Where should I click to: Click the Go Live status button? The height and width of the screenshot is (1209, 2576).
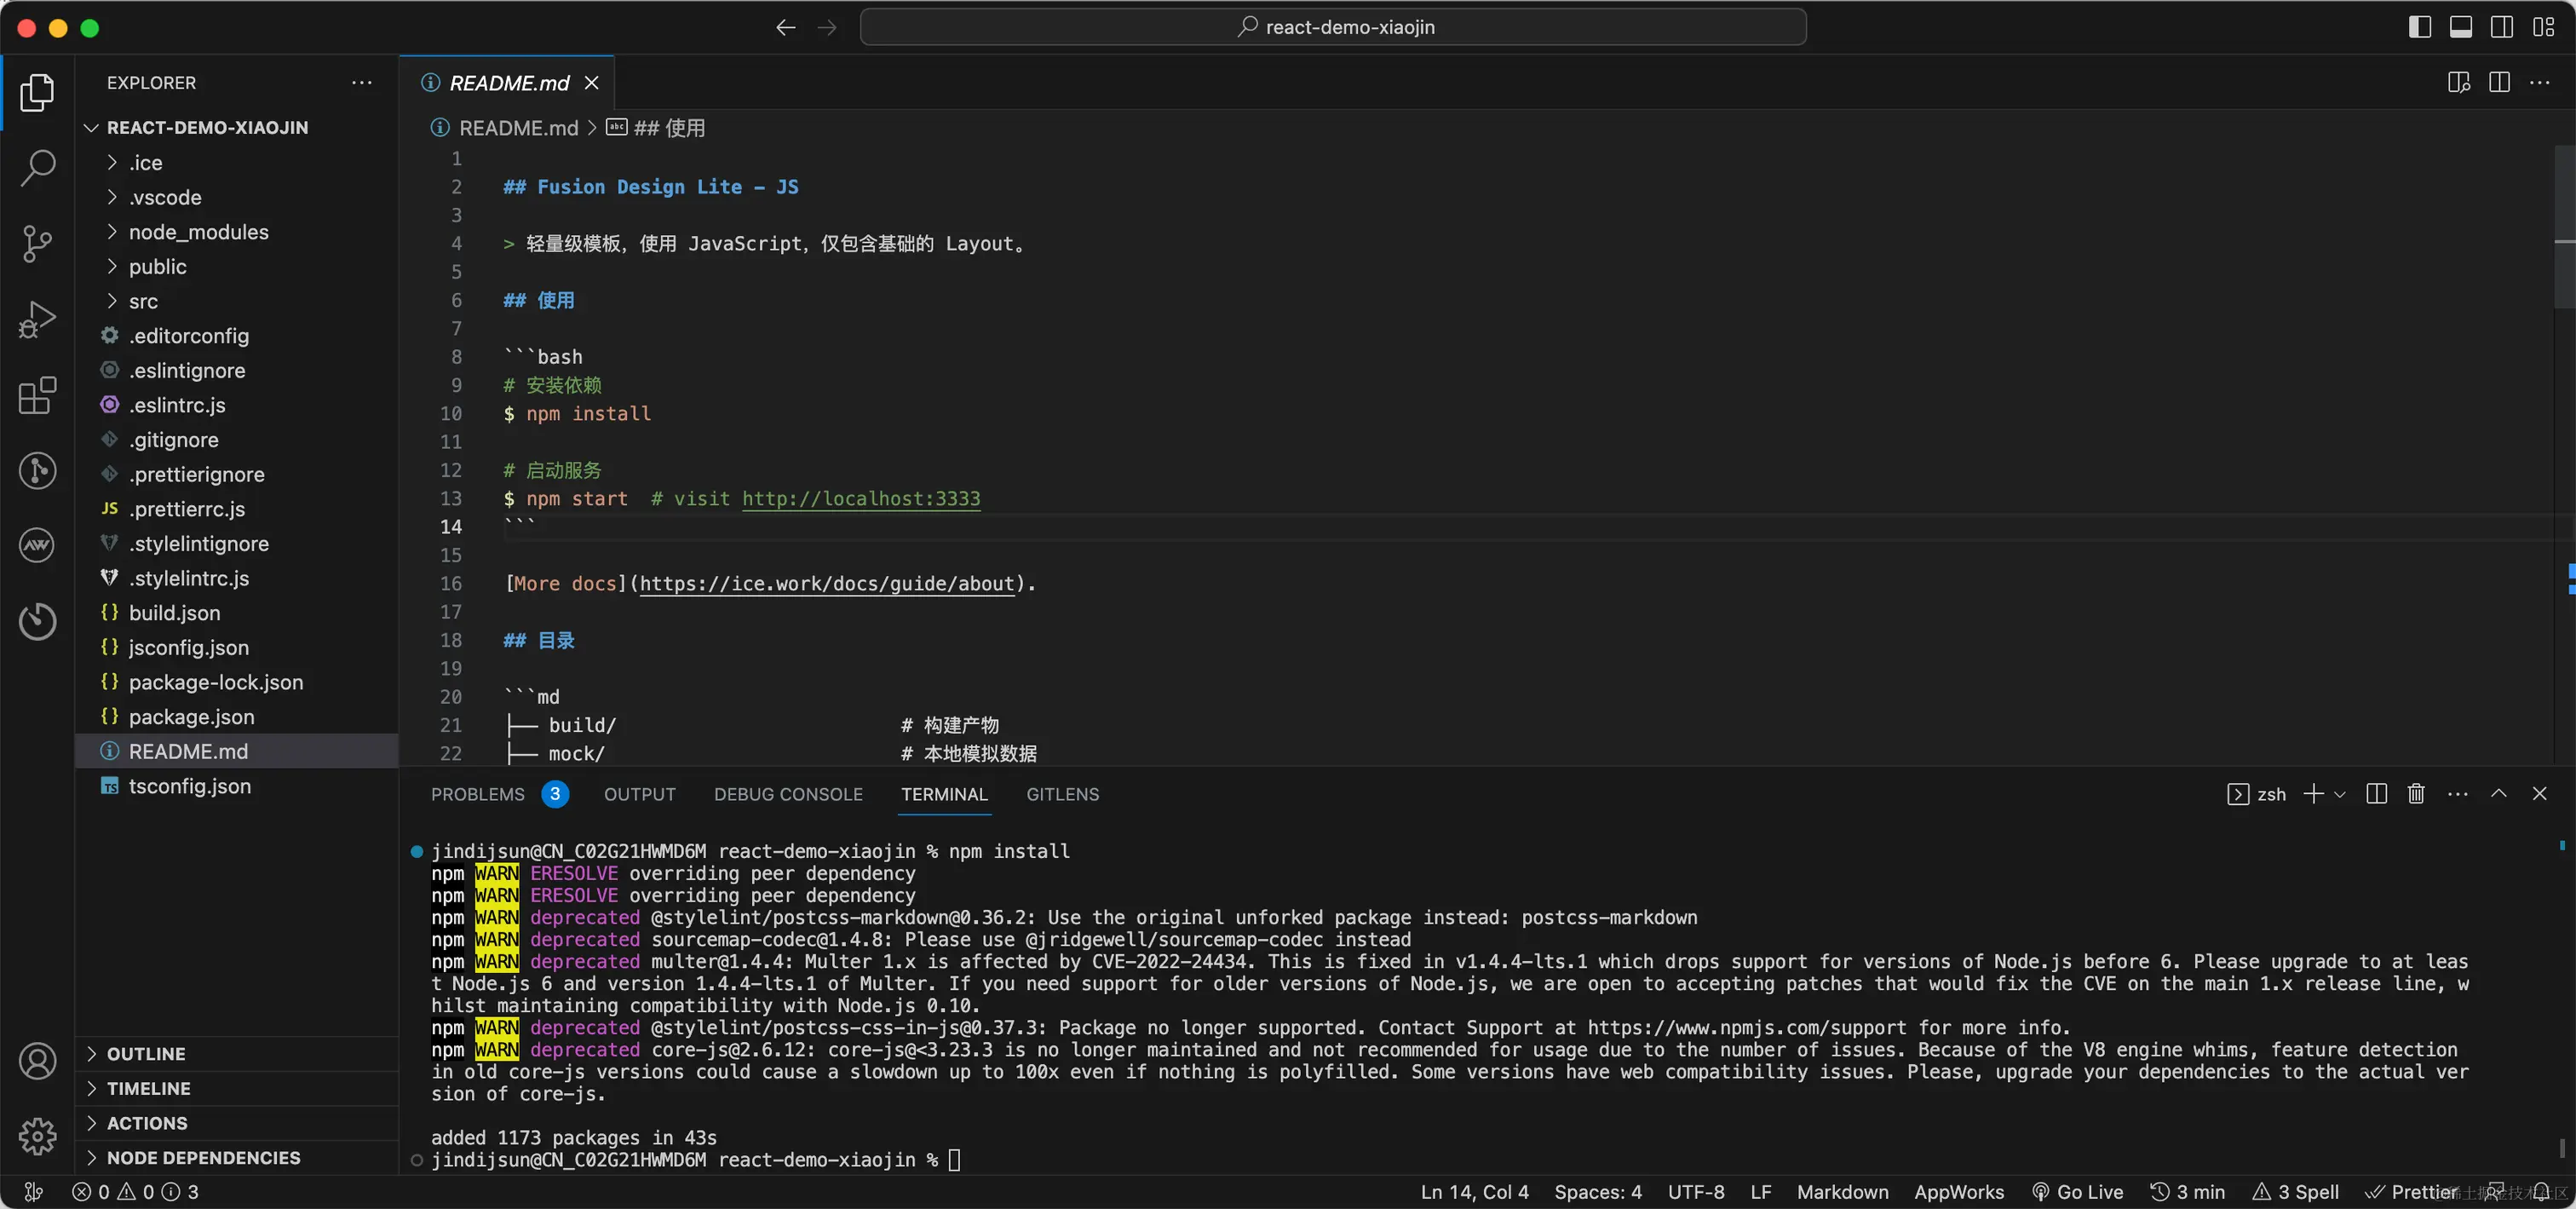click(x=2077, y=1191)
